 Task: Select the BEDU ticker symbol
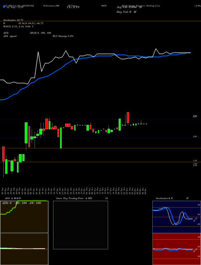tap(105, 6)
